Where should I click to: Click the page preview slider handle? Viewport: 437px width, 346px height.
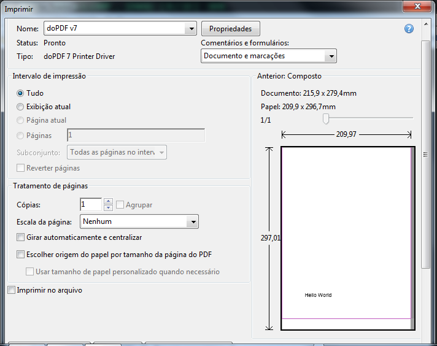point(326,118)
